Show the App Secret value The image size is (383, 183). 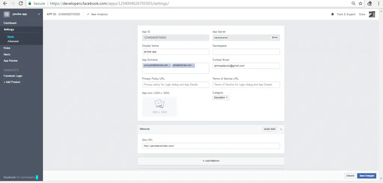coord(275,37)
